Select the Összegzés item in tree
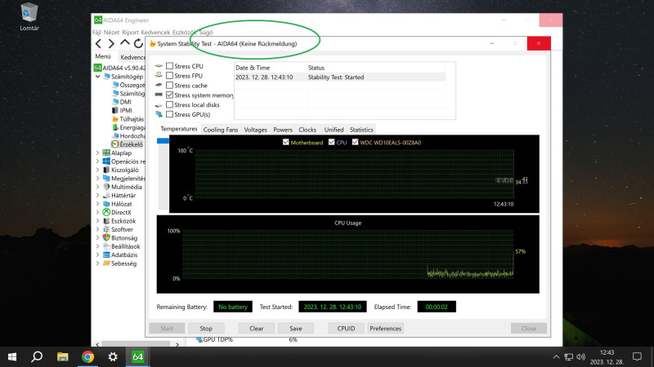 (x=128, y=85)
